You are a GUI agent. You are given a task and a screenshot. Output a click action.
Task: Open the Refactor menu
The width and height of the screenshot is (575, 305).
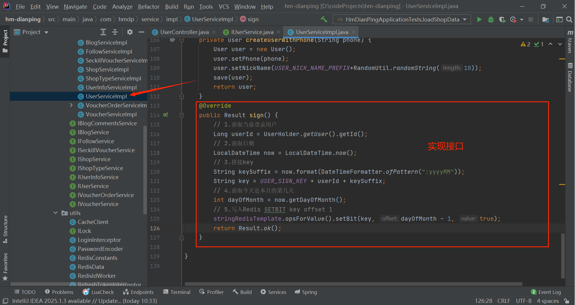point(148,7)
